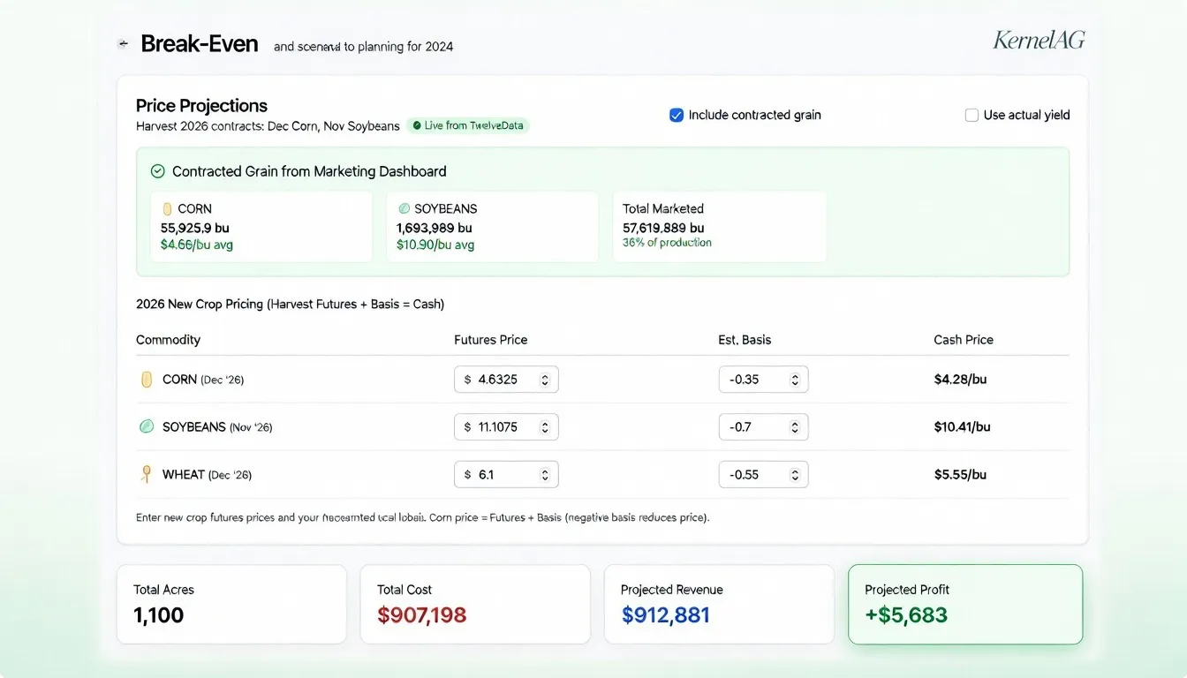Adjust the soybeans futures price stepper arrows
The image size is (1187, 678).
pos(545,427)
